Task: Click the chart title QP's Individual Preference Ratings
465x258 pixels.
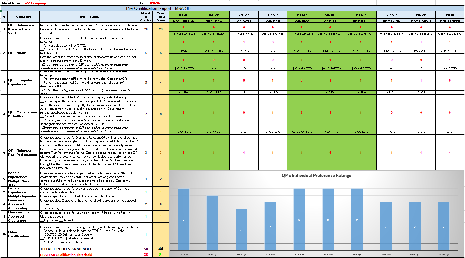Action: pos(316,176)
